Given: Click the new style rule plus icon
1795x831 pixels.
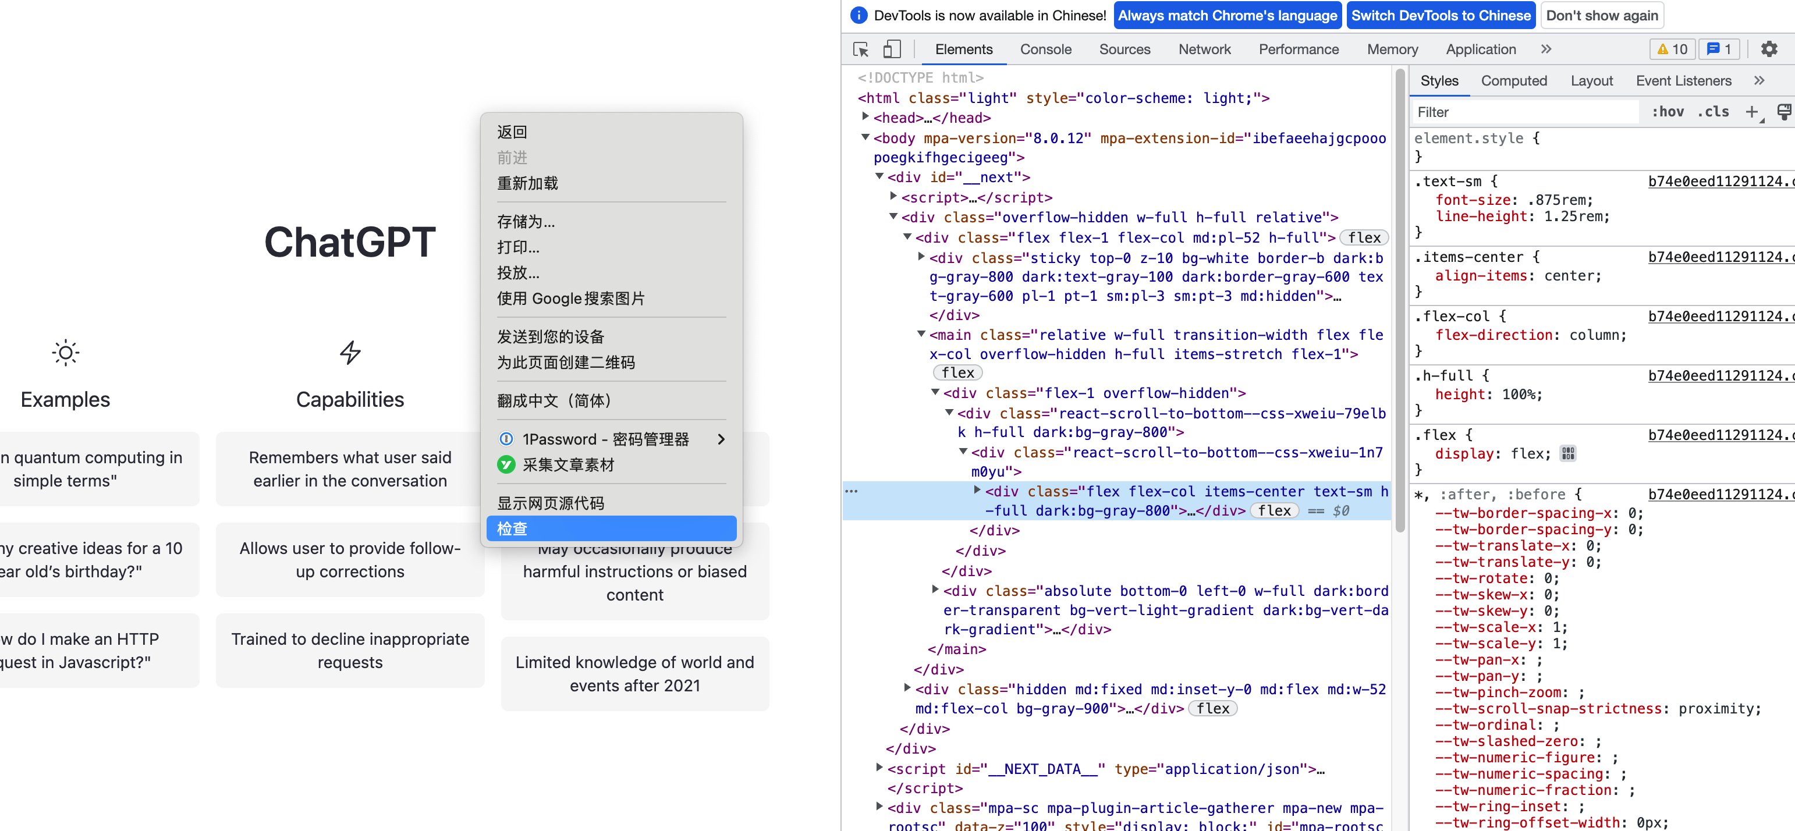Looking at the screenshot, I should click(x=1752, y=112).
